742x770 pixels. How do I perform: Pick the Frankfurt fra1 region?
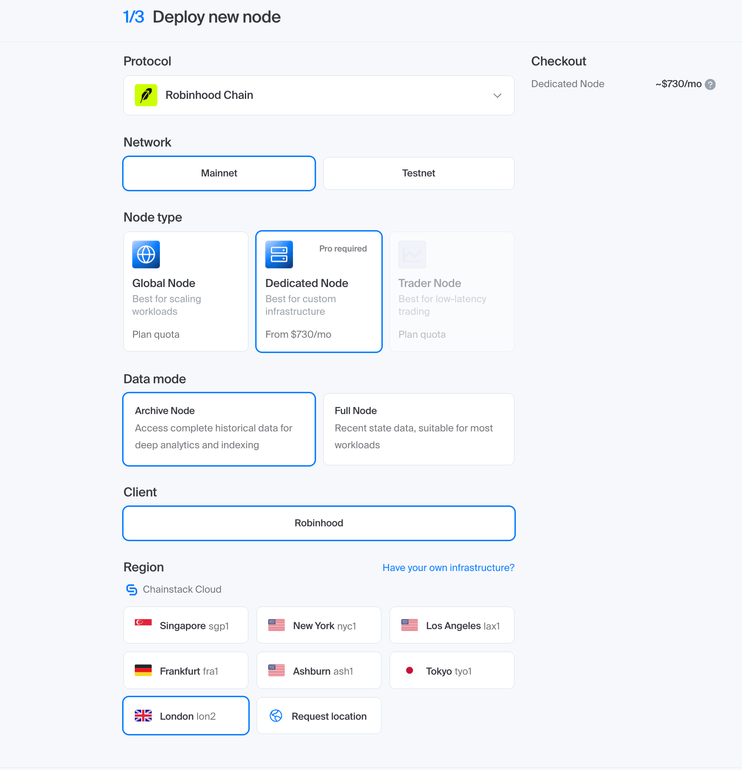click(x=186, y=671)
